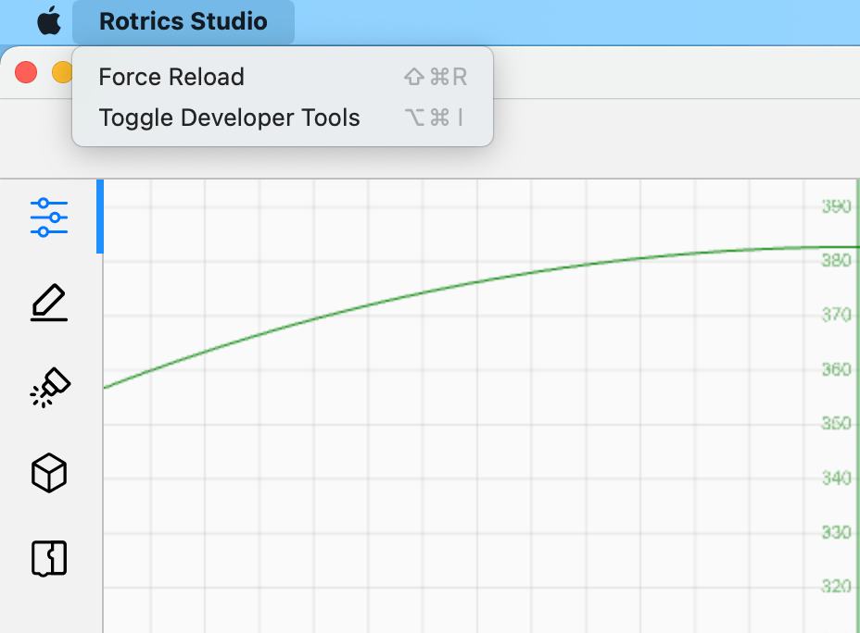Switch to the 3D printing cube tool

(49, 473)
